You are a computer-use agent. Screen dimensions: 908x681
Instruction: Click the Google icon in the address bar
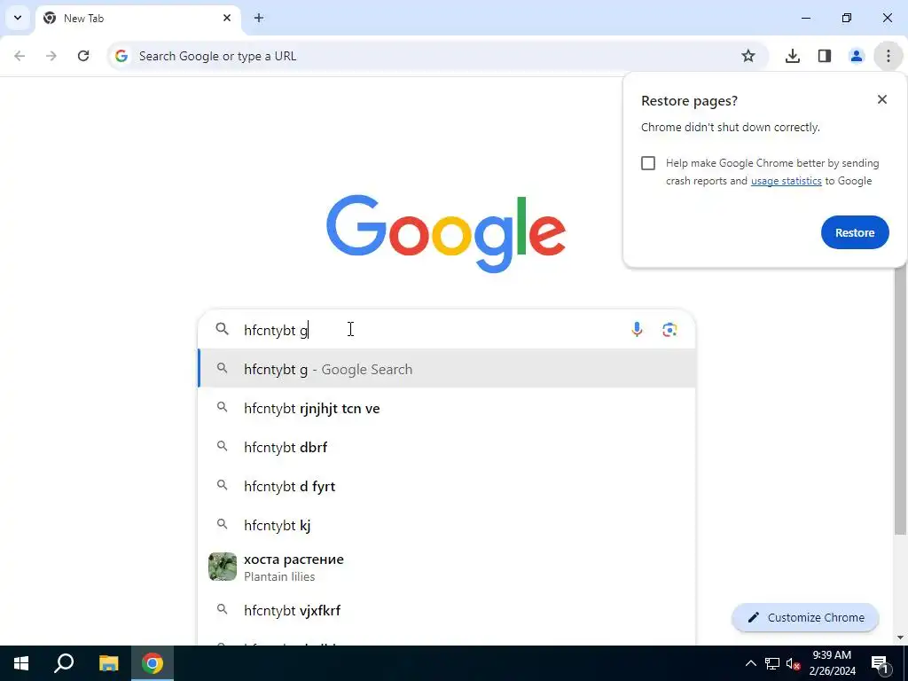tap(121, 56)
